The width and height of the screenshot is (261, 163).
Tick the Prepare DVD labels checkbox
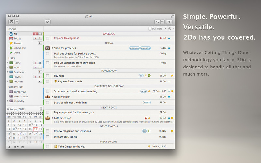[x=48, y=137]
